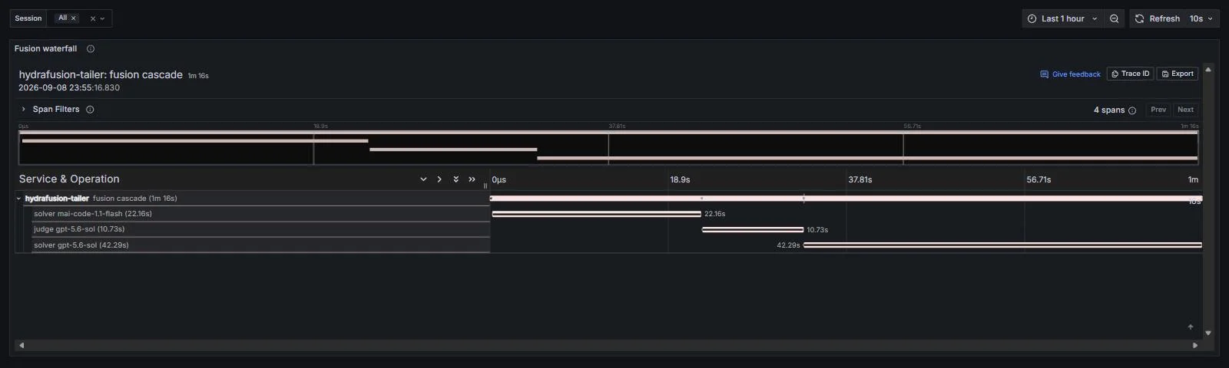
Task: Click the 10.73s judge span bar
Action: 753,229
